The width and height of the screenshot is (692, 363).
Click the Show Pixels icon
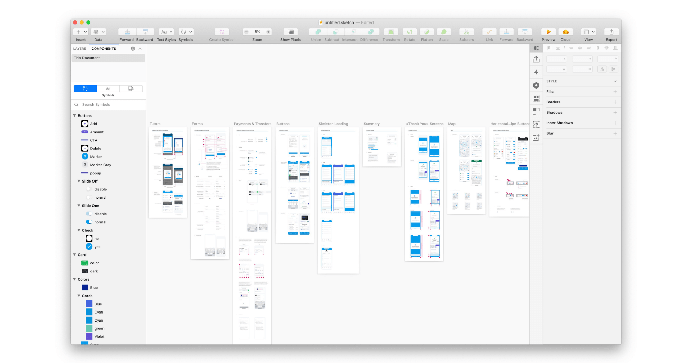click(x=290, y=32)
